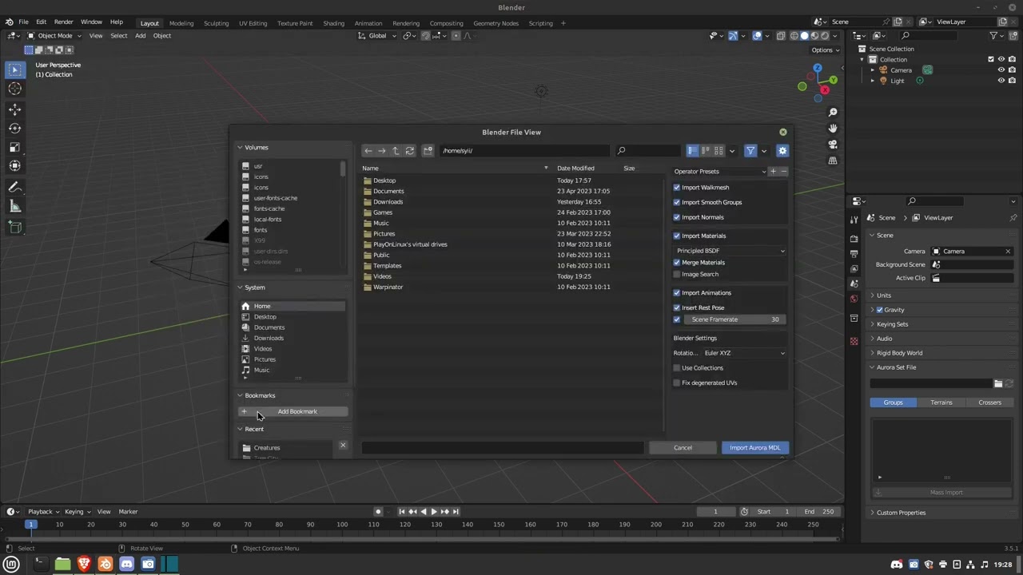Collapse the Bookmarks section
Screen dimensions: 1023x575
[x=240, y=396]
